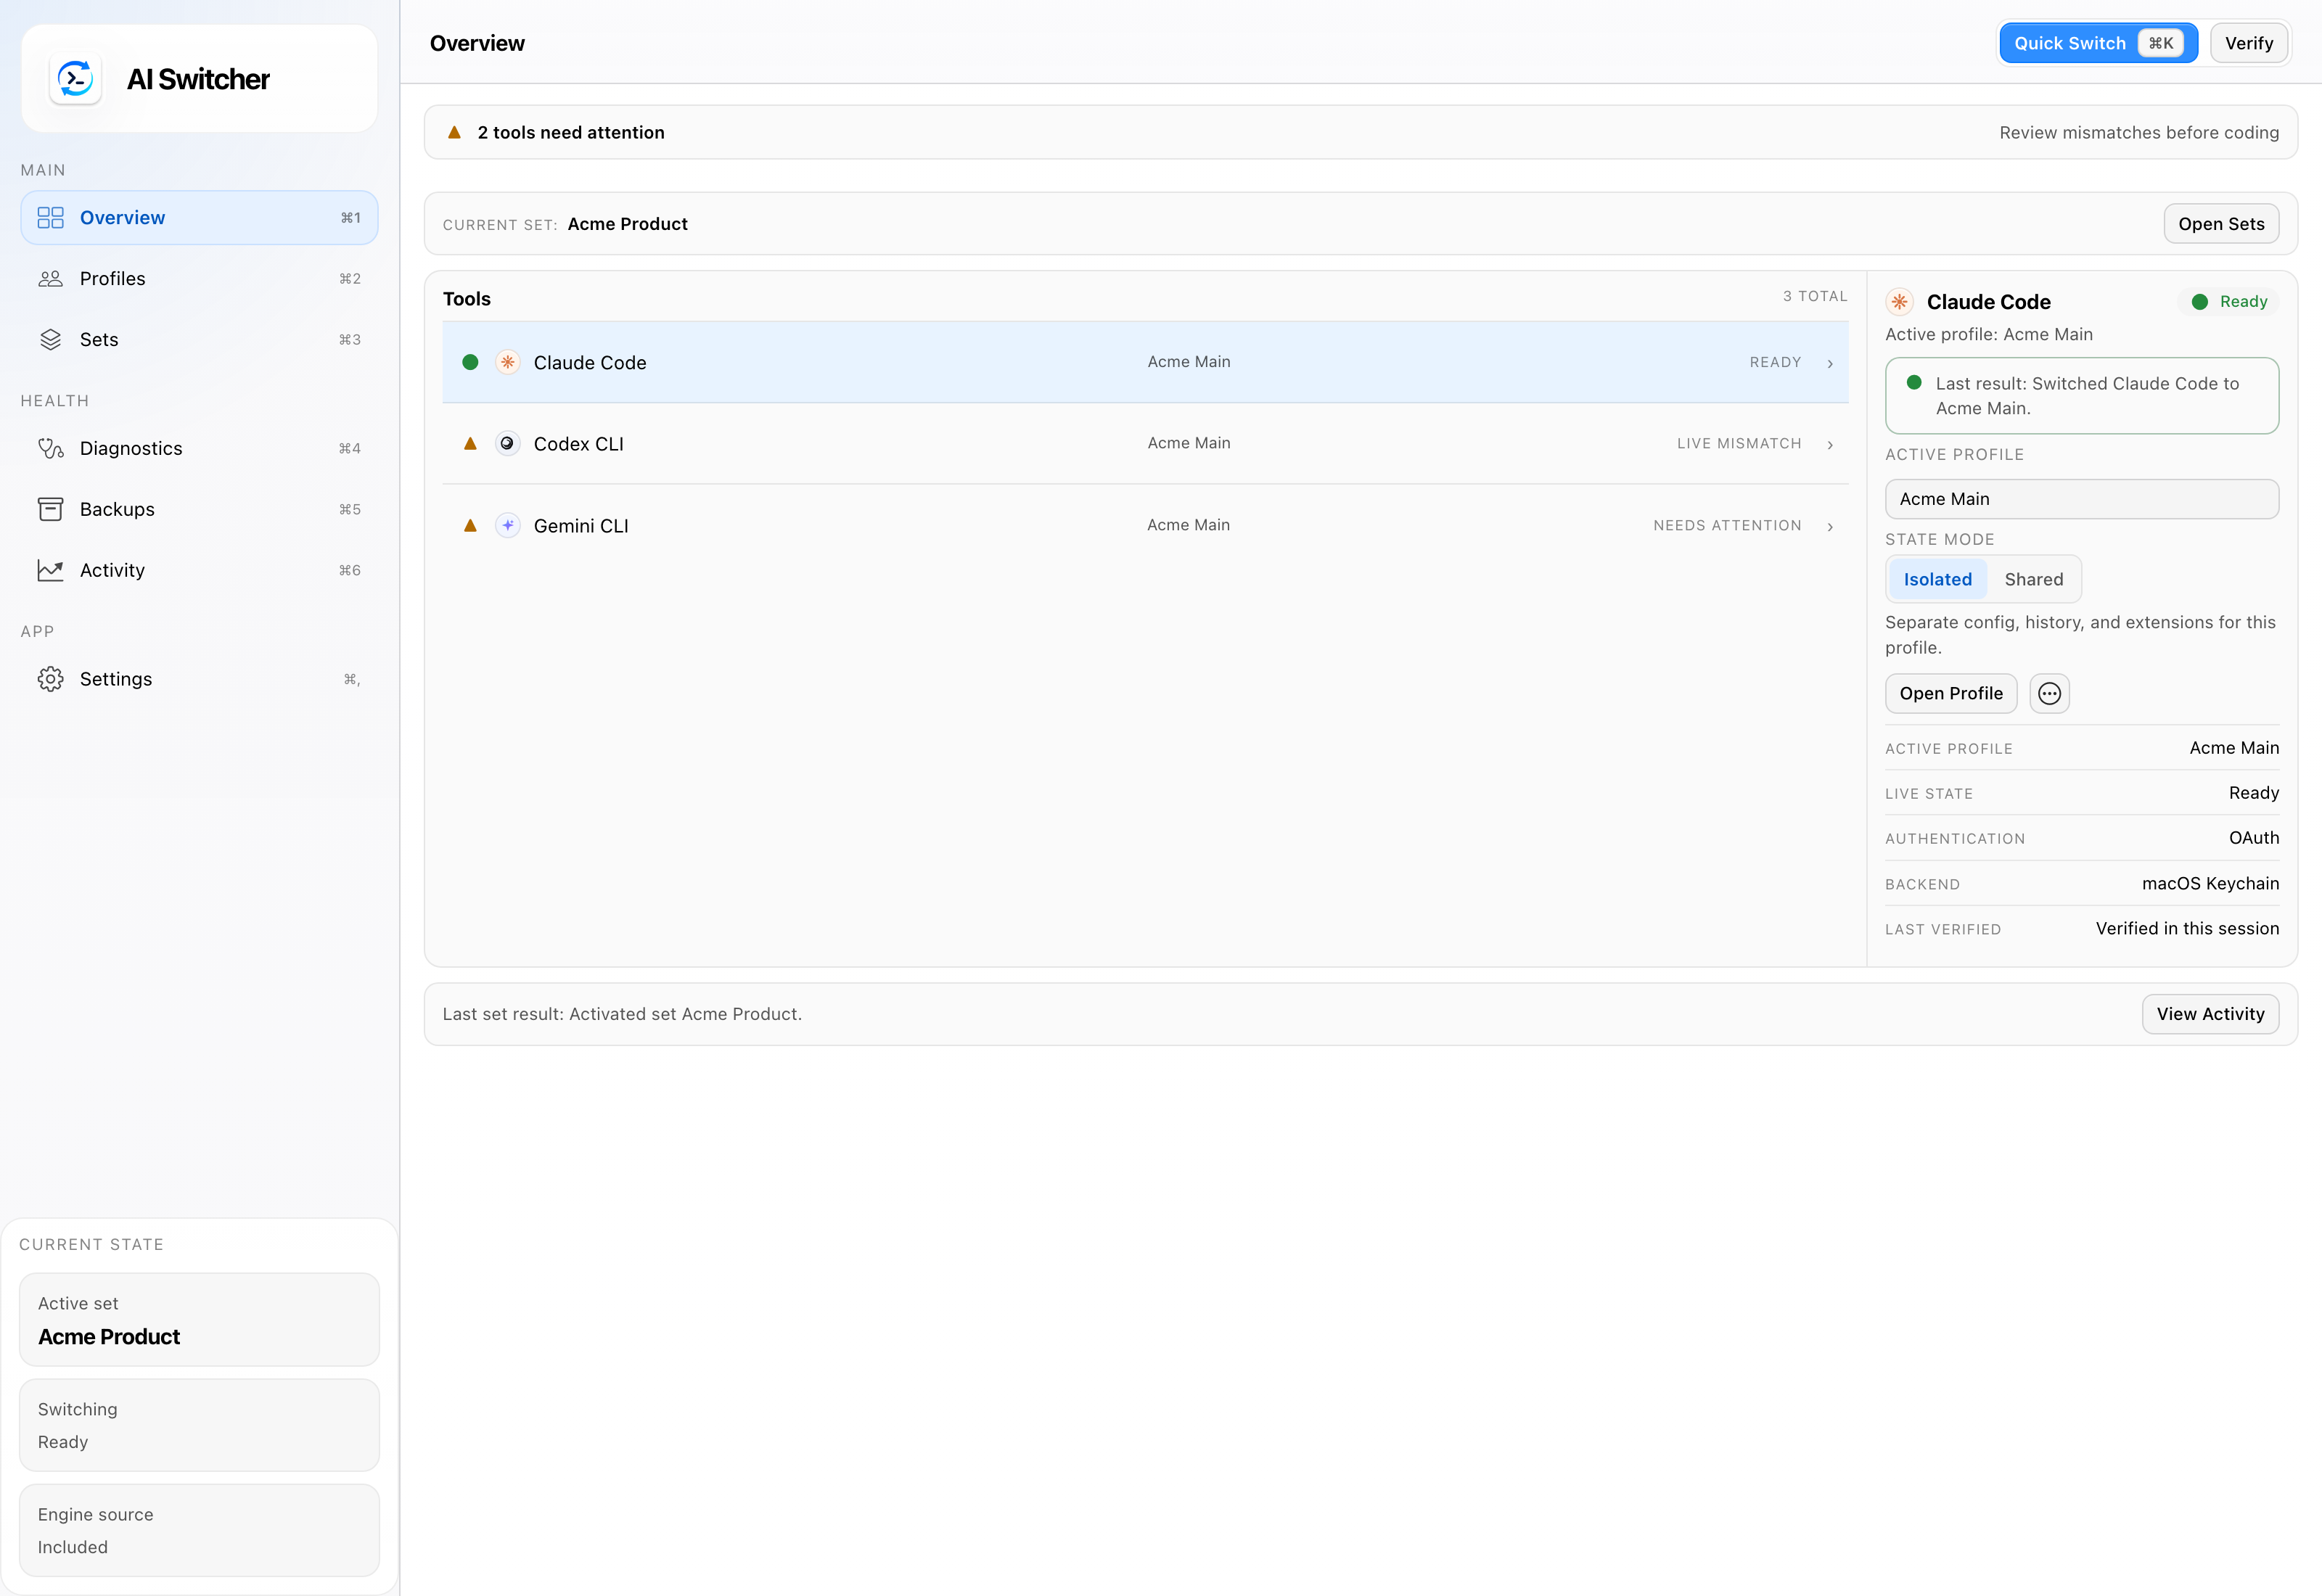Click the green Ready status badge
This screenshot has height=1596, width=2322.
(x=2228, y=302)
